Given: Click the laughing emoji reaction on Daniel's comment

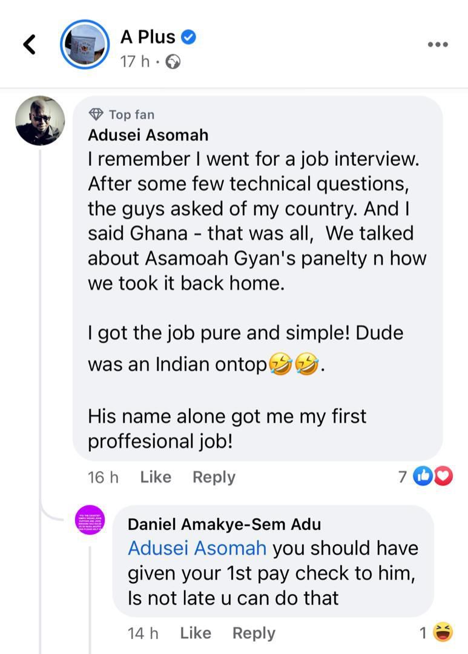Looking at the screenshot, I should click(x=443, y=632).
